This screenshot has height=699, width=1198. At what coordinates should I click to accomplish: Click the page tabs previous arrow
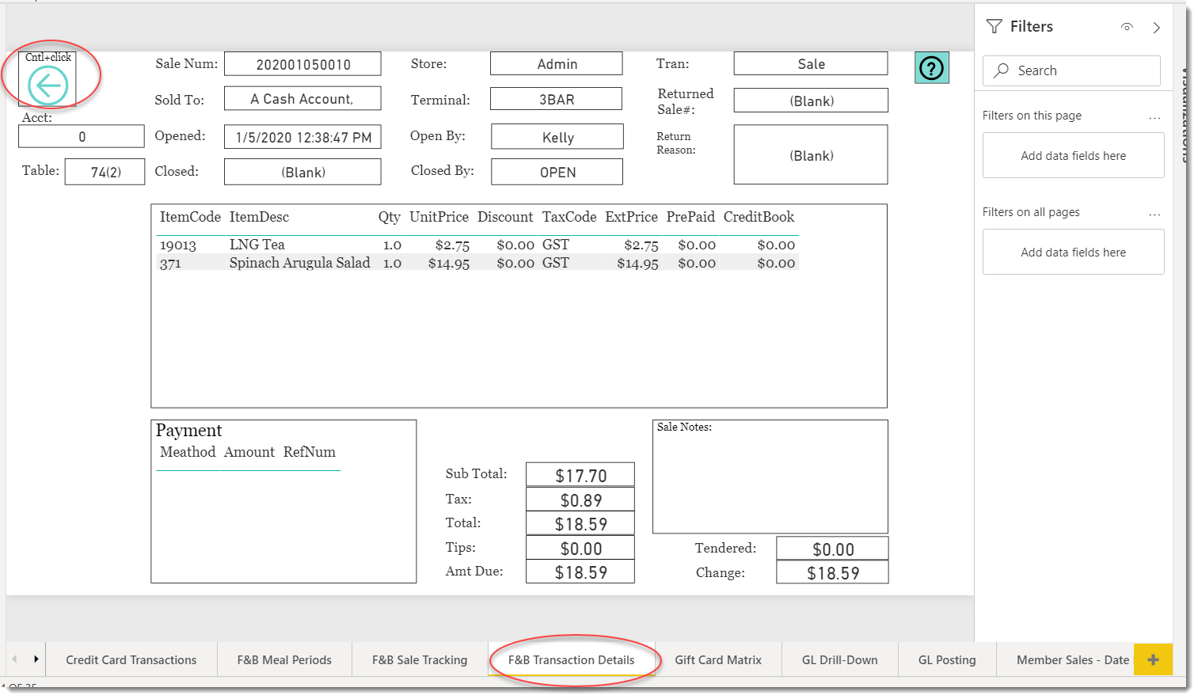[14, 659]
